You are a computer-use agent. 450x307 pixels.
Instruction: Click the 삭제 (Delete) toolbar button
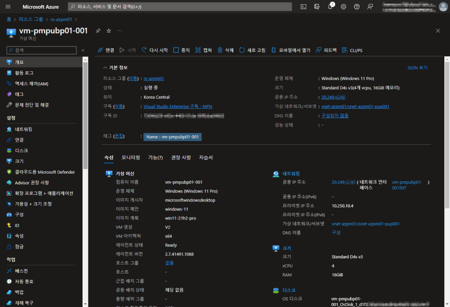coord(225,50)
